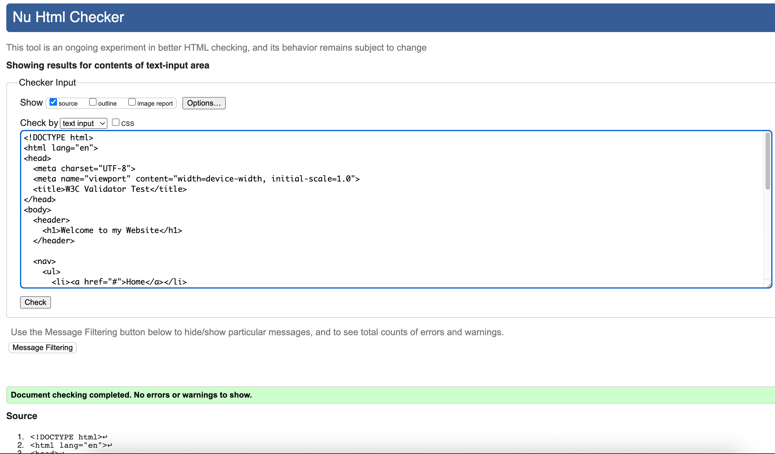775x454 pixels.
Task: Click source line 2 html lang
Action: [71, 445]
